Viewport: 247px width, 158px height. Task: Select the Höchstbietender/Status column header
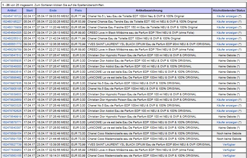click(229, 11)
